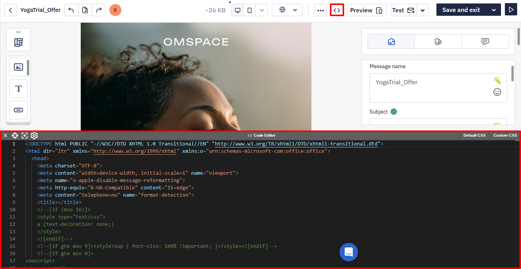Open code editor settings gear
521x269 pixels.
[x=34, y=135]
